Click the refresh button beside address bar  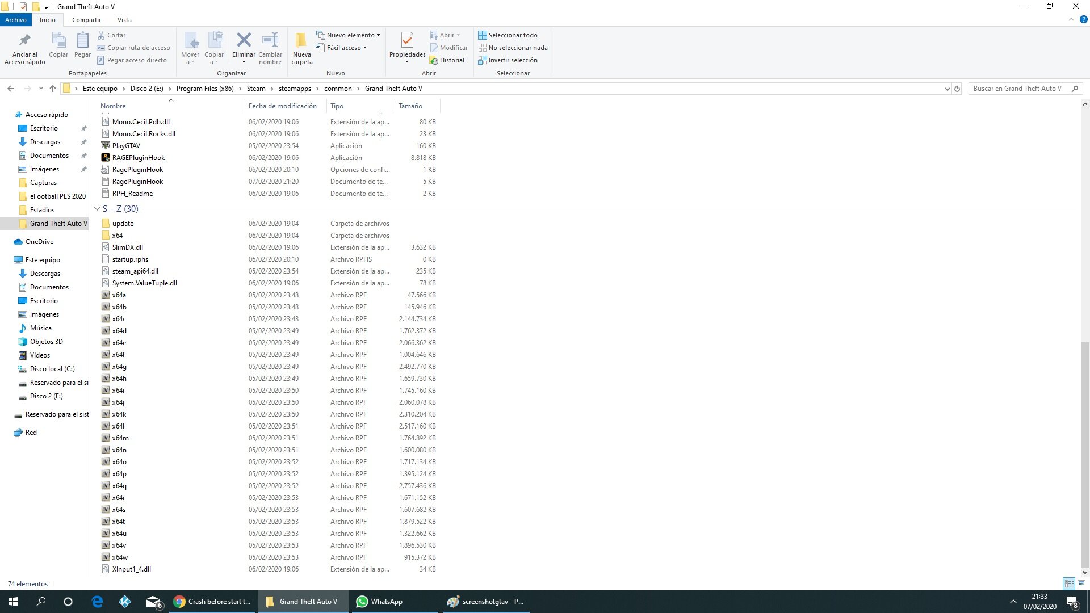(x=957, y=89)
